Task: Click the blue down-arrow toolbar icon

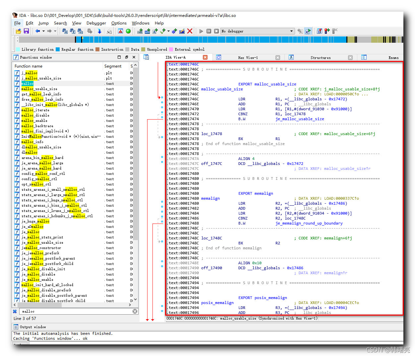Action: coord(99,31)
